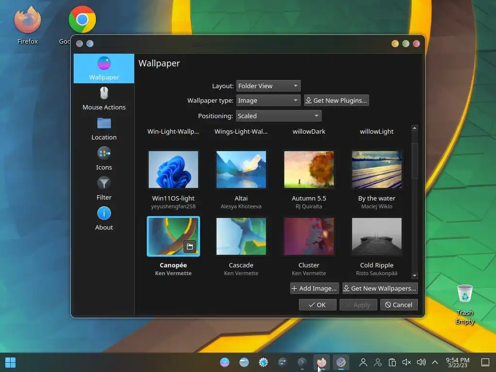The width and height of the screenshot is (496, 372).
Task: Click the Google Chrome desktop icon
Action: (82, 19)
